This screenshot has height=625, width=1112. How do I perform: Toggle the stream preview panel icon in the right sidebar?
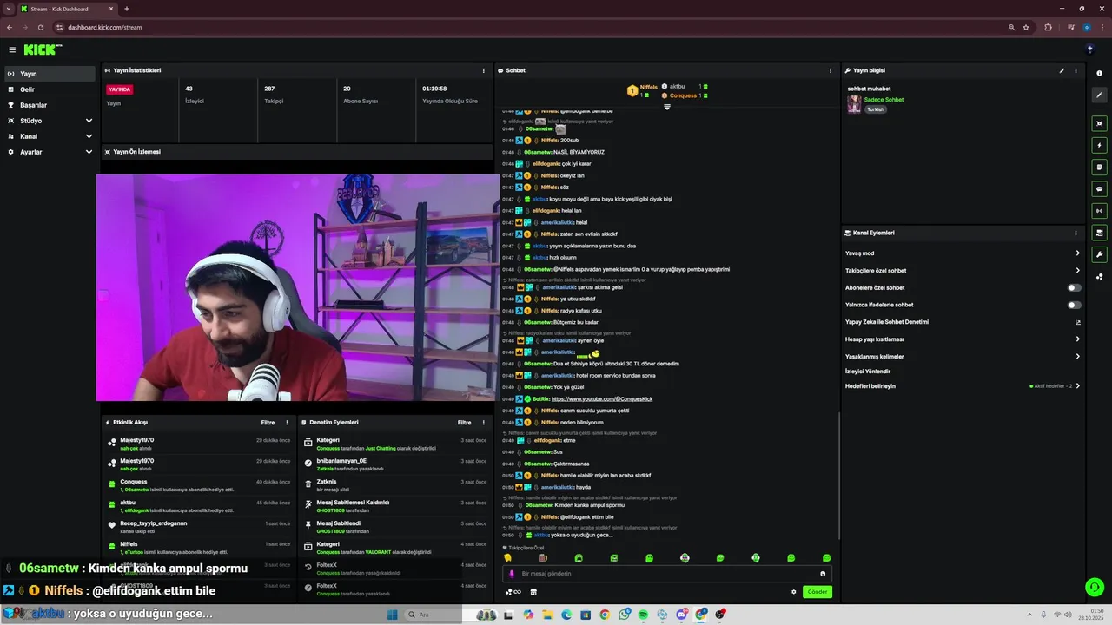(x=1099, y=123)
